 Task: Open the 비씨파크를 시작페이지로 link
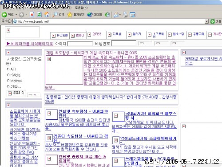(30, 44)
